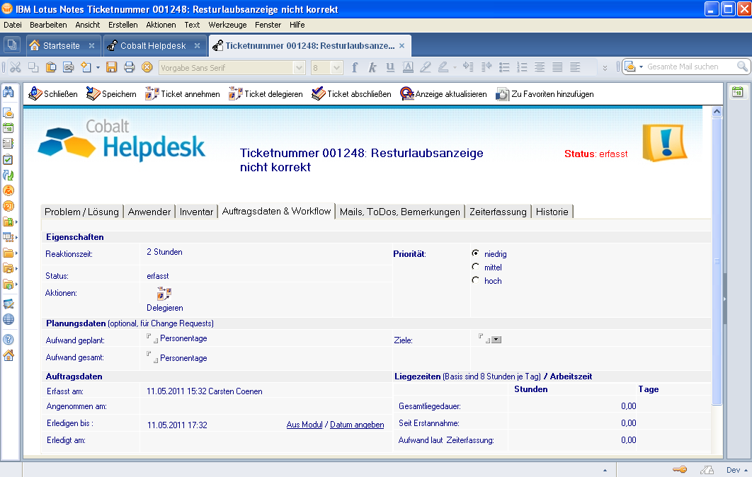This screenshot has width=752, height=477.
Task: Click the bulleted list icon
Action: [x=504, y=67]
